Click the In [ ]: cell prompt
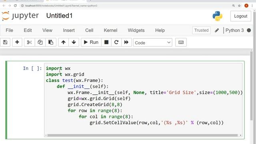Image resolution: width=256 pixels, height=144 pixels. point(32,68)
